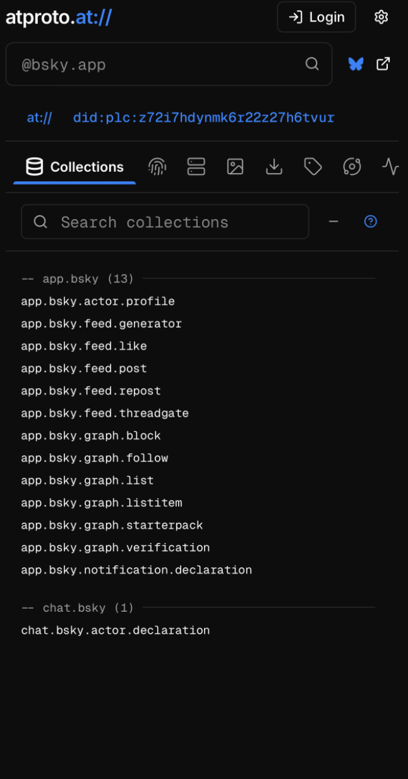Open chat.bsky.actor.declaration collection
This screenshot has width=408, height=779.
tap(116, 631)
